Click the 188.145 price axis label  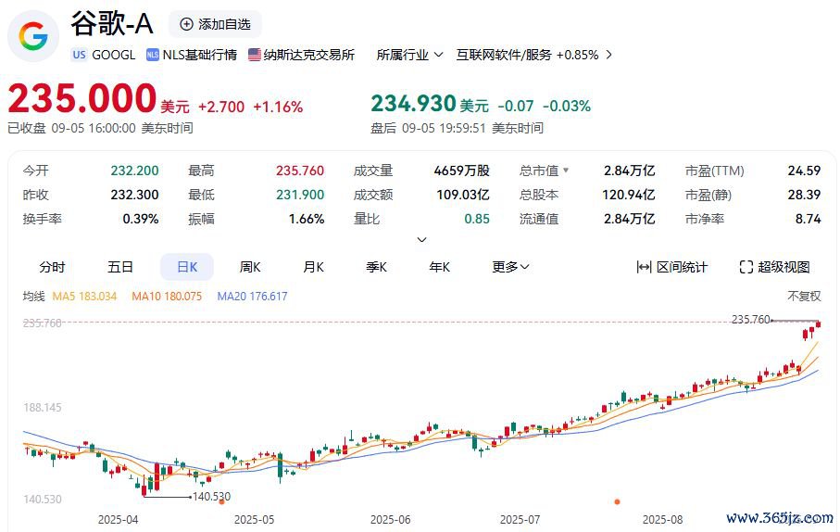coord(43,408)
